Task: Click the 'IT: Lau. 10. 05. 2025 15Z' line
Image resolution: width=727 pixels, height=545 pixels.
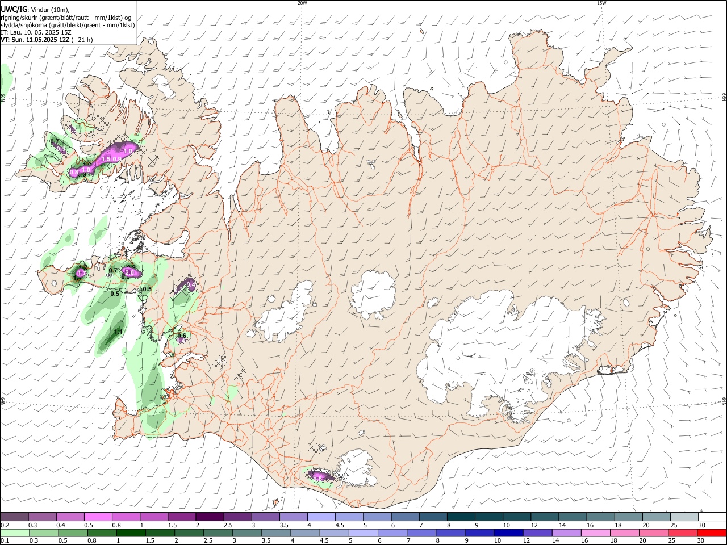Action: tap(36, 32)
